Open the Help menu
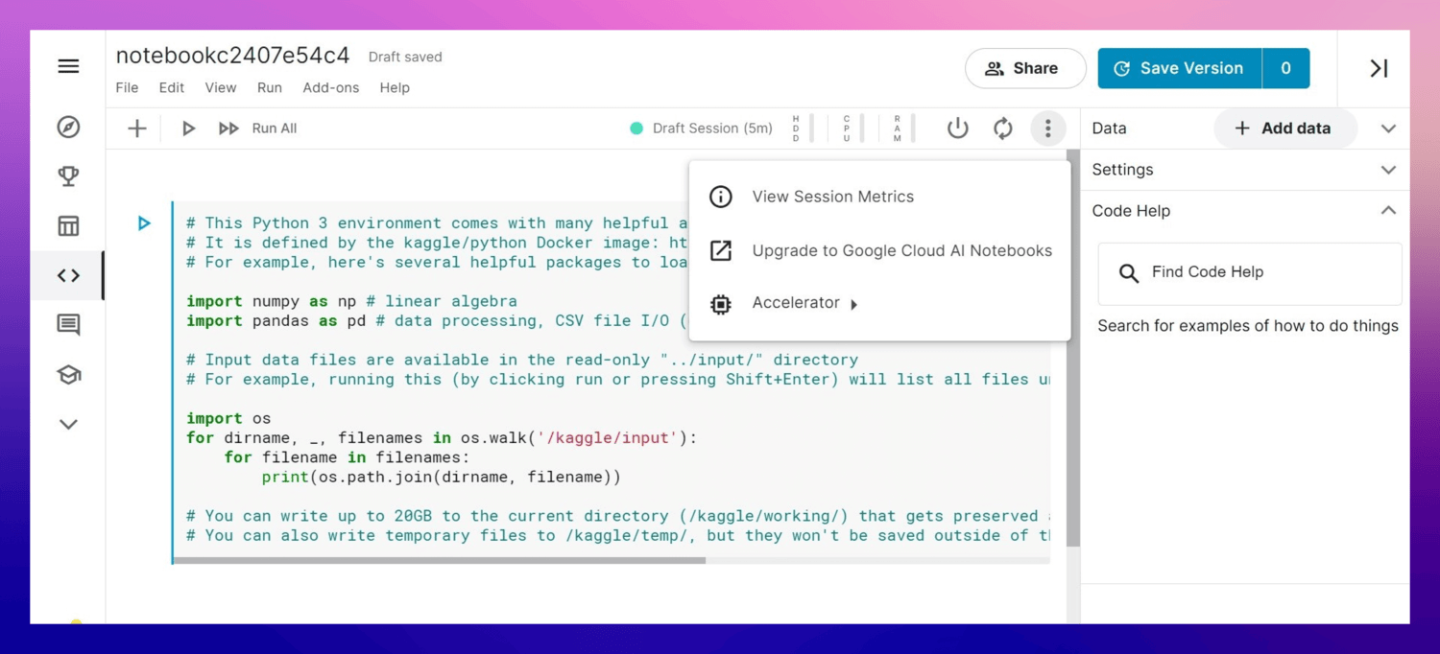Viewport: 1440px width, 654px height. (x=395, y=87)
